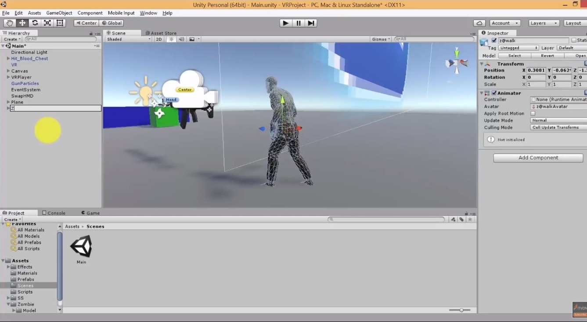This screenshot has width=587, height=322.
Task: Expand the VRPlayer hierarchy item
Action: tap(8, 77)
